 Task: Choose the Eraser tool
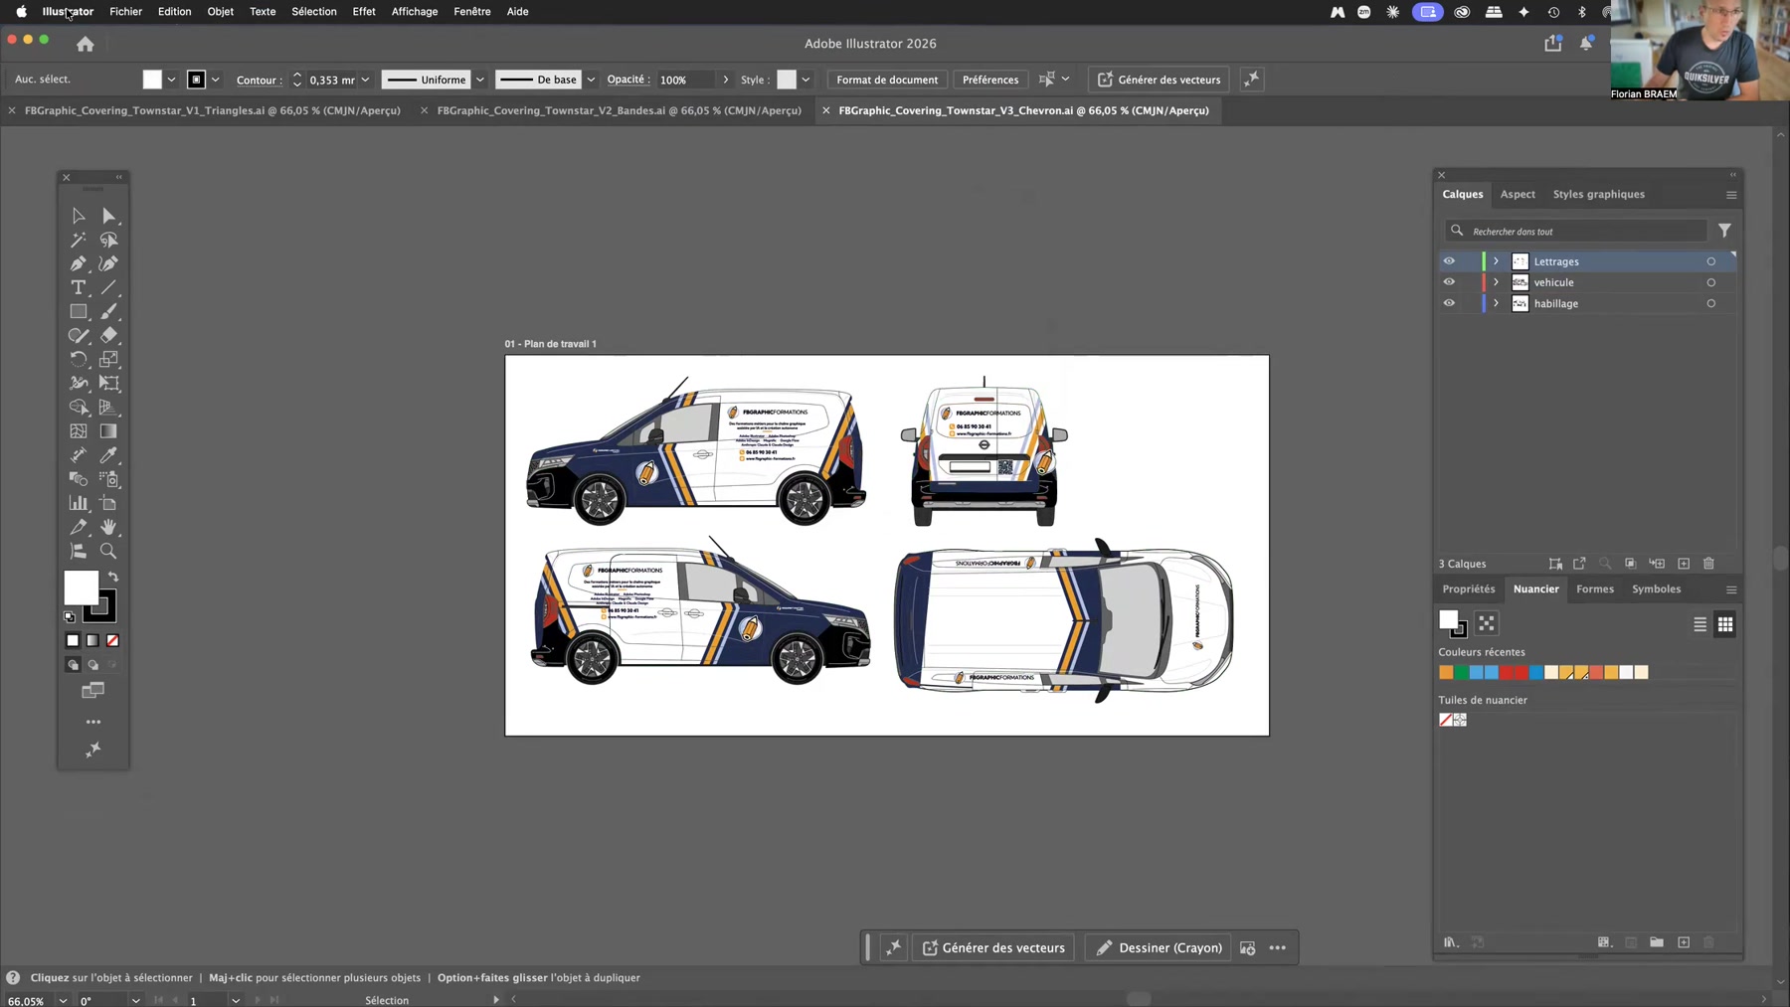pos(109,335)
